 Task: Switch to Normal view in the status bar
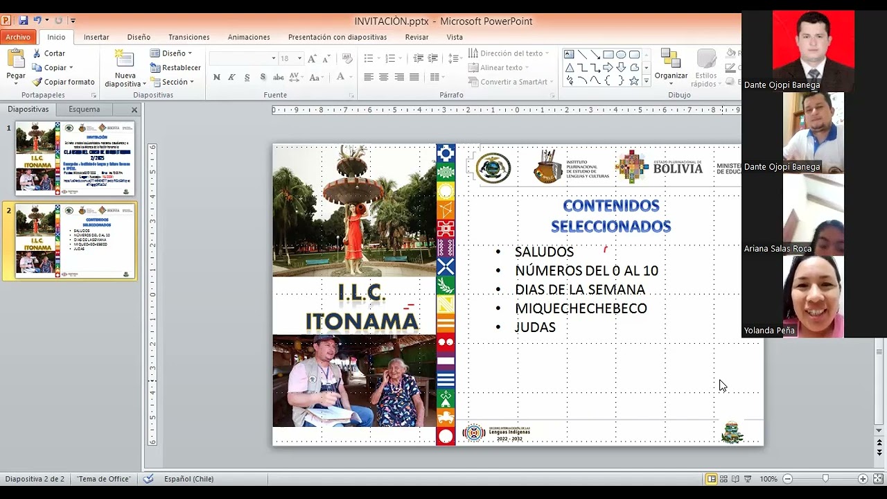coord(712,479)
